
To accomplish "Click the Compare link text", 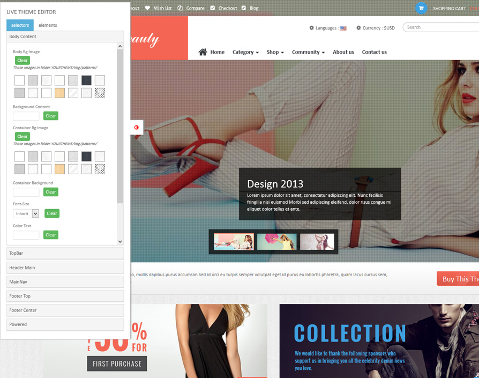I will 195,8.
